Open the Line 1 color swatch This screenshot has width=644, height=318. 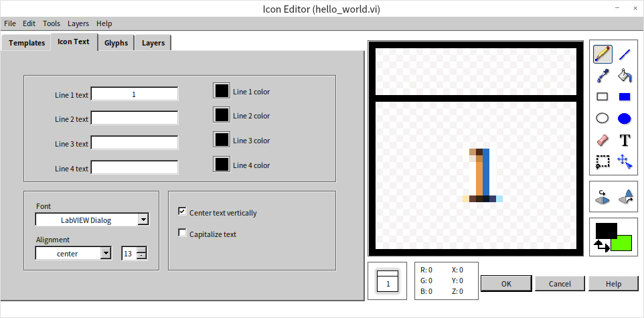tap(222, 90)
